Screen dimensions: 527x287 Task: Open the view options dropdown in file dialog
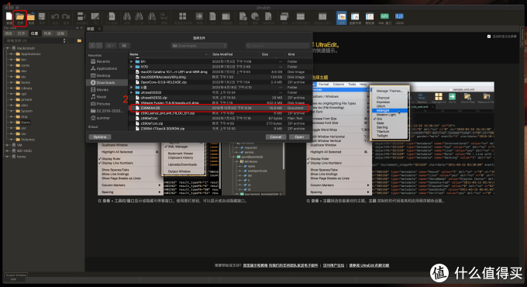point(111,46)
